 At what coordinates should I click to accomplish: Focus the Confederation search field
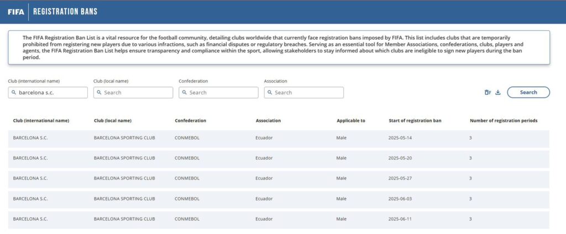coord(218,92)
